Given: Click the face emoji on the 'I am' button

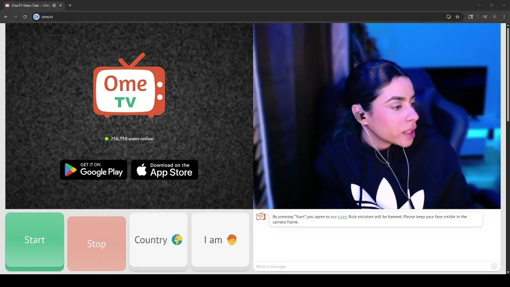Looking at the screenshot, I should (231, 240).
